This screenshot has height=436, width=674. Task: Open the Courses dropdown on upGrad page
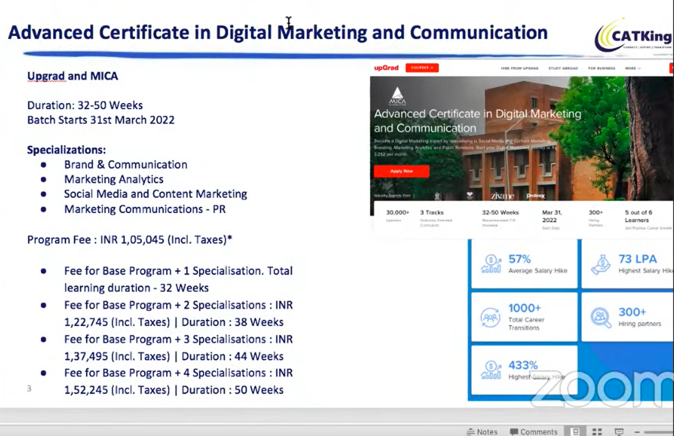click(x=422, y=68)
